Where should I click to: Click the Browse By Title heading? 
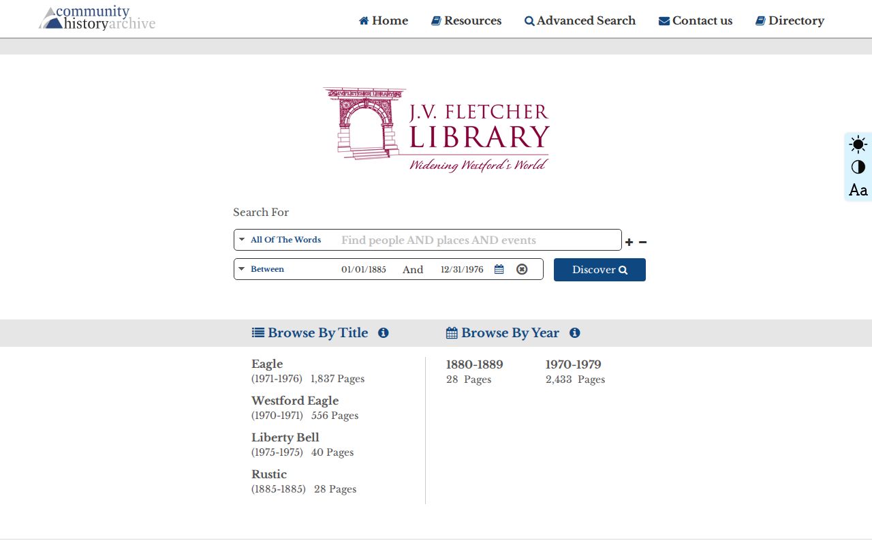310,333
